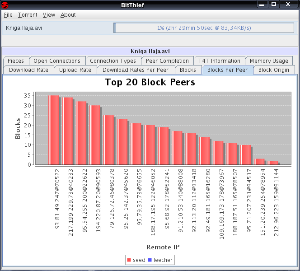Minimize the BitThief window
The height and width of the screenshot is (271, 300).
tap(262, 4)
